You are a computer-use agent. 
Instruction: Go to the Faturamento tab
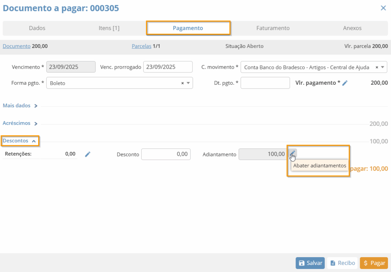[x=273, y=28]
